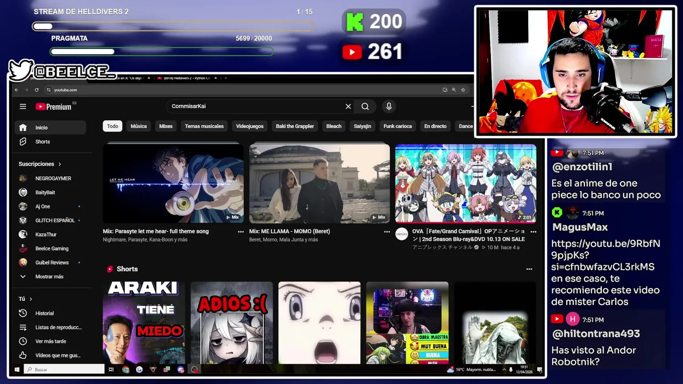Open Parasyte let me hear mix thumbnail

pyautogui.click(x=173, y=183)
